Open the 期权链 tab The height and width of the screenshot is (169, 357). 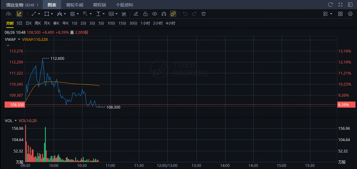[x=100, y=5]
